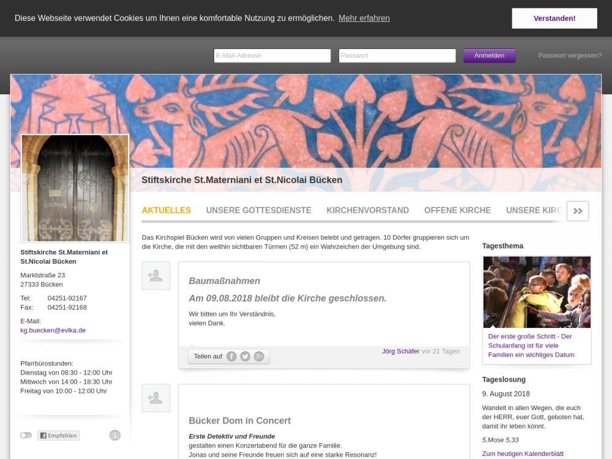Click the Facebook Empfehlen button
The image size is (612, 459).
point(58,436)
